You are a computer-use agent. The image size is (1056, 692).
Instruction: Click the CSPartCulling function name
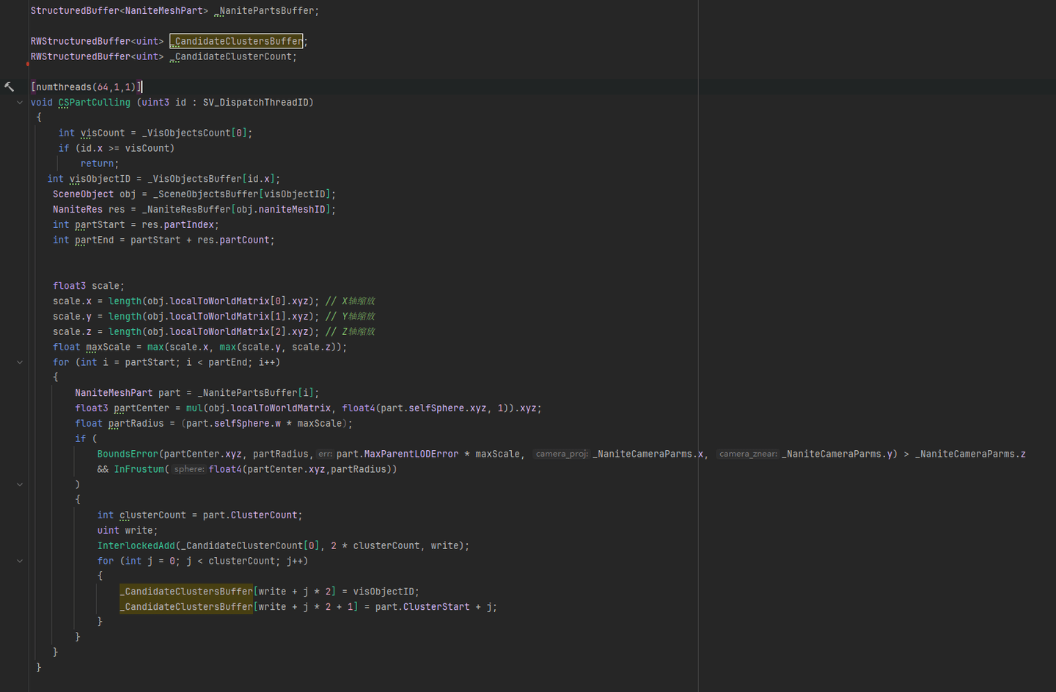point(94,103)
